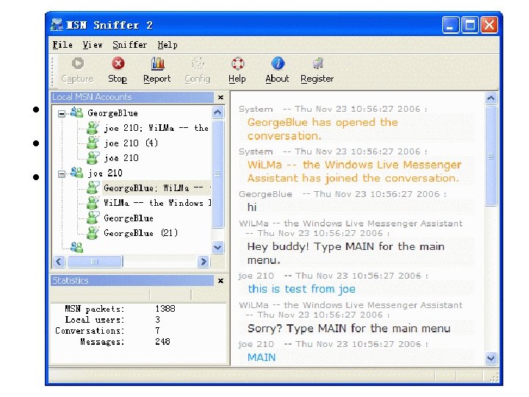Close the Local MSN Accounts panel
Image resolution: width=529 pixels, height=397 pixels.
[220, 97]
